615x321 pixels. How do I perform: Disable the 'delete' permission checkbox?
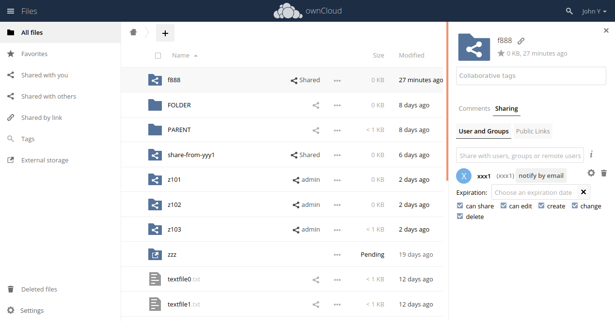coord(459,216)
